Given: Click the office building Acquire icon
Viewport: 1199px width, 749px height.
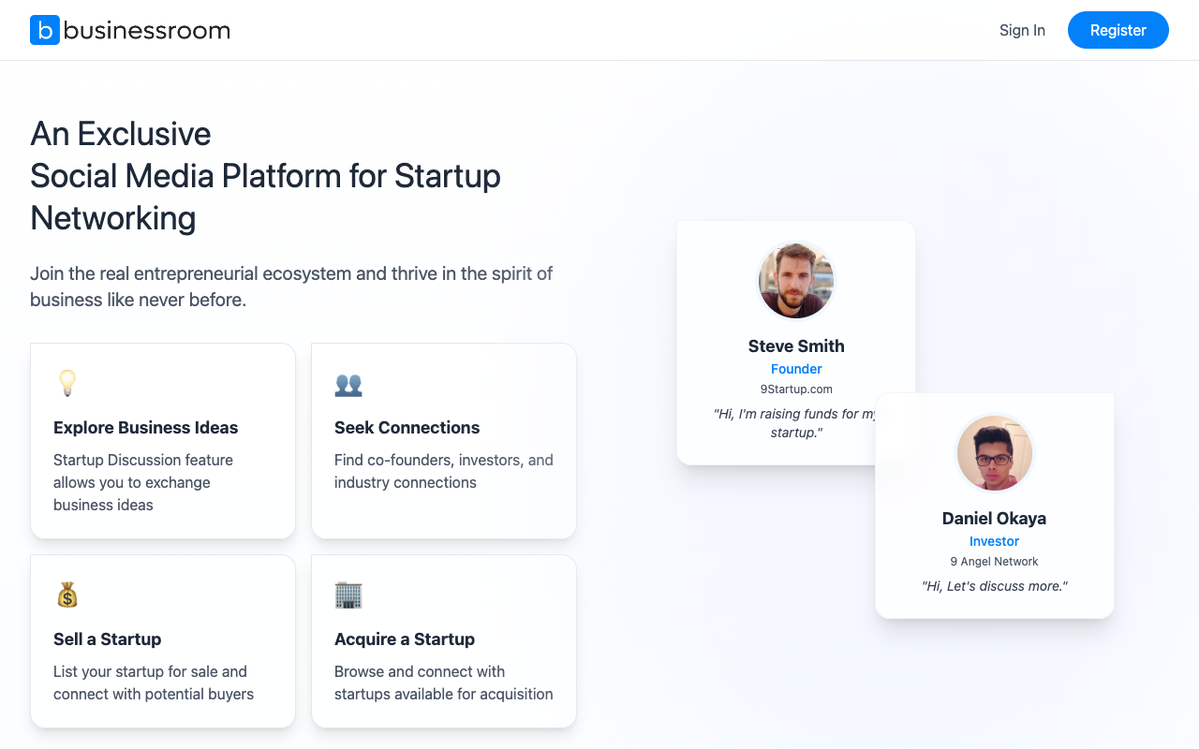Looking at the screenshot, I should click(348, 595).
